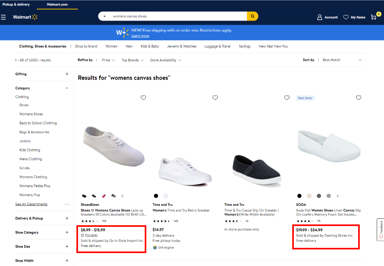Select black swatch on Retro Sneaker

click(156, 196)
